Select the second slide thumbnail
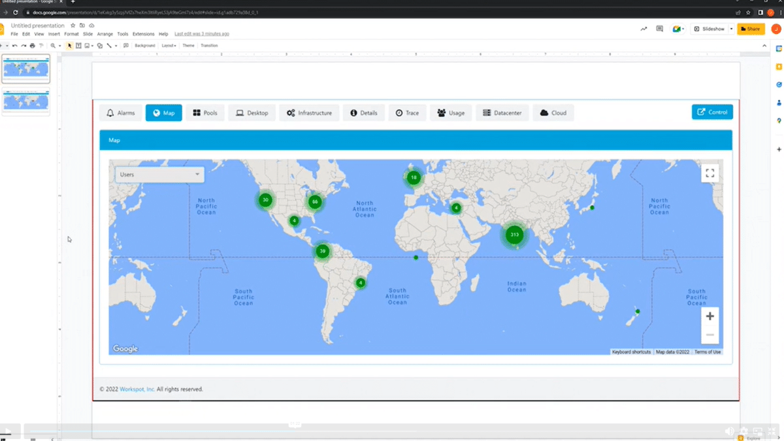784x441 pixels. click(26, 101)
